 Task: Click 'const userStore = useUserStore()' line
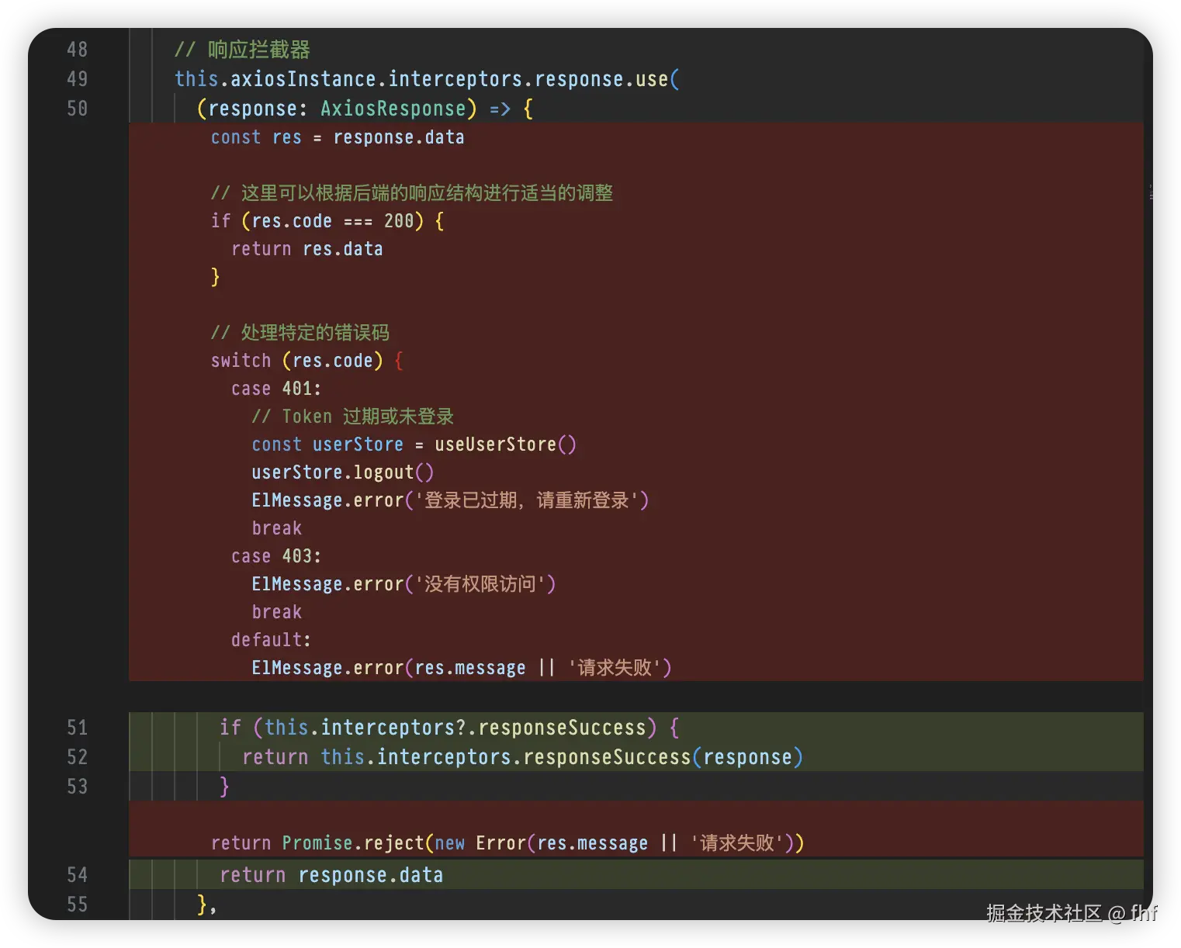pyautogui.click(x=414, y=445)
